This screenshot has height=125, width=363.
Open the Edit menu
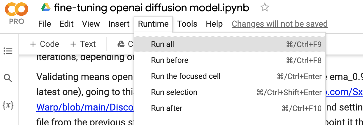[x=67, y=24]
